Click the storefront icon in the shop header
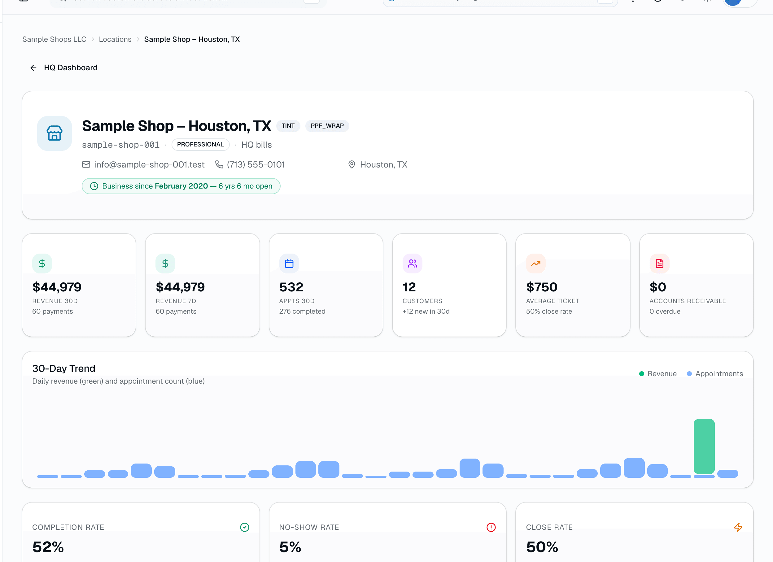Viewport: 773px width, 562px height. pos(55,133)
